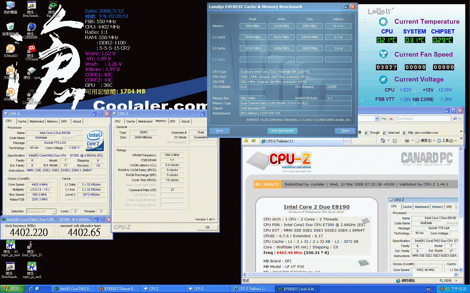This screenshot has width=470, height=293.
Task: Select the cpuz shortcut icon on desktop
Action: 32,73
